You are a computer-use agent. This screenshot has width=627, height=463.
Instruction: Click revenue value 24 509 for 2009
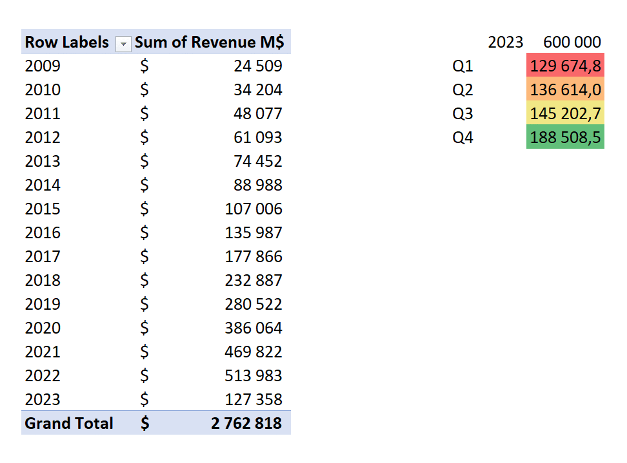pos(258,66)
